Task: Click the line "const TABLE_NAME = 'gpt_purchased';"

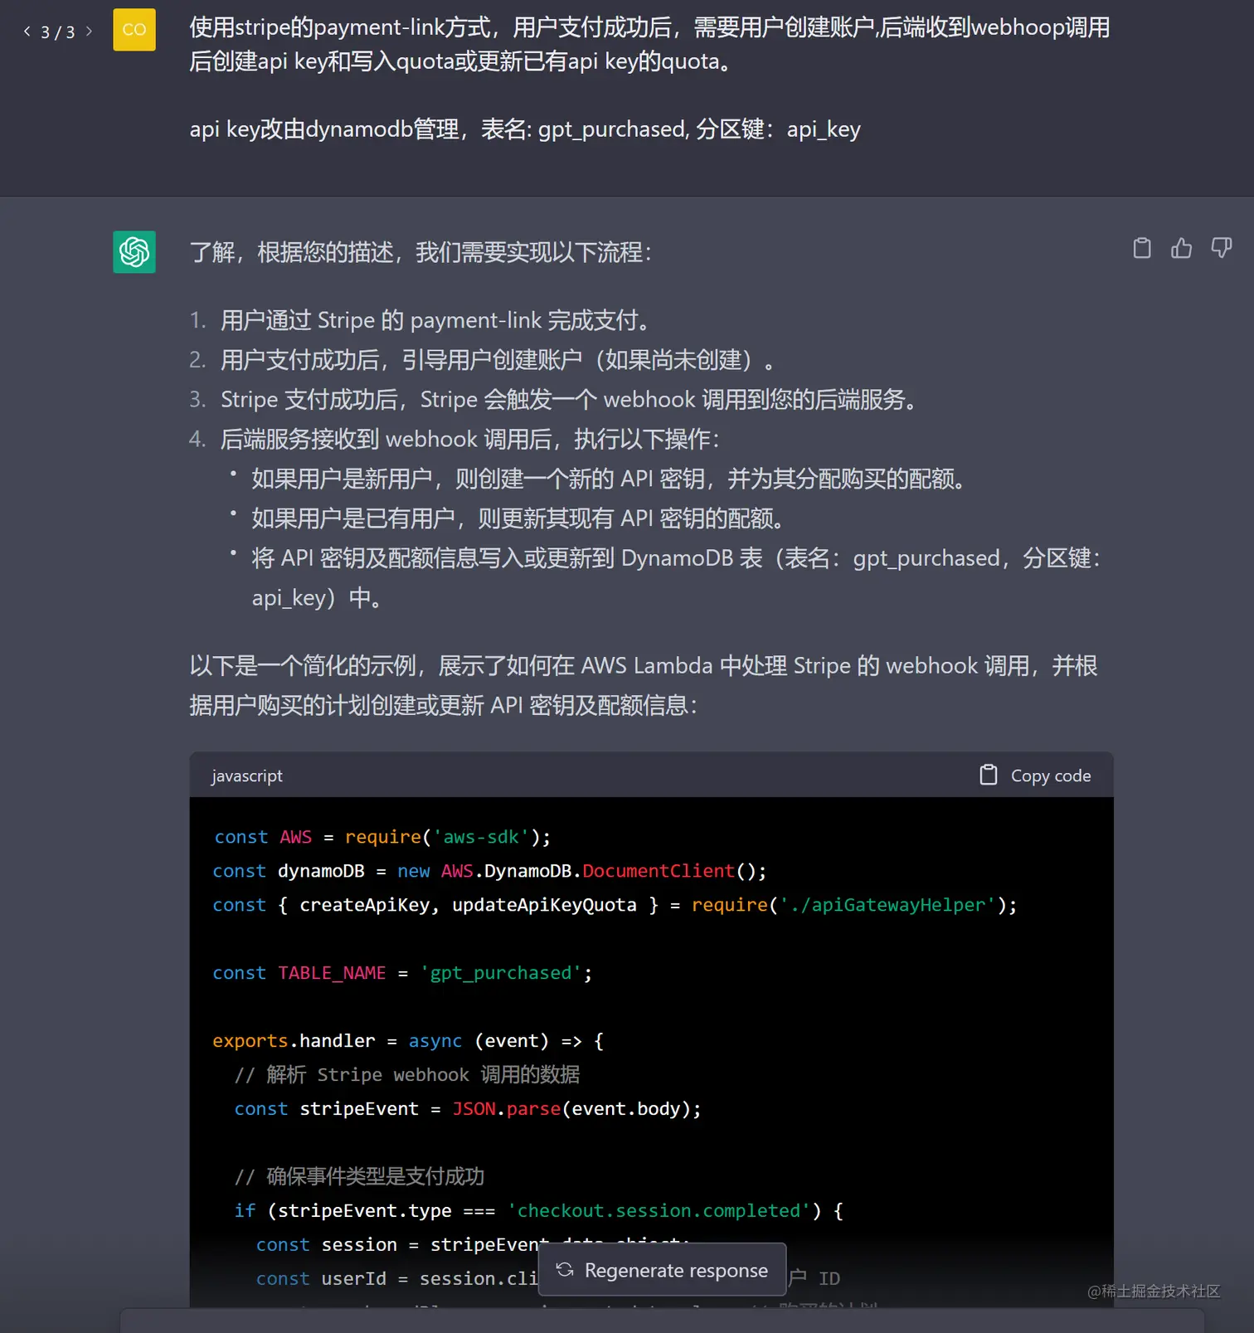Action: tap(402, 972)
